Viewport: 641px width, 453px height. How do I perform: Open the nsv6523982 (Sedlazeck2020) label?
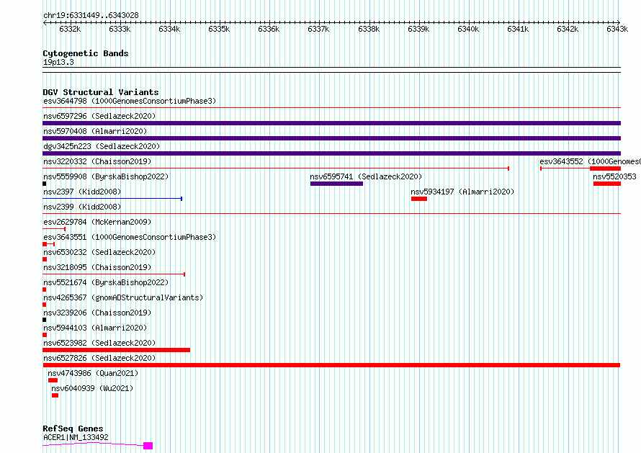(x=99, y=343)
